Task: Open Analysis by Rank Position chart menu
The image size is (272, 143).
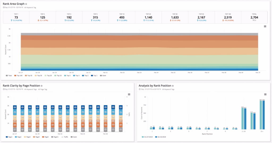Action: [265, 94]
